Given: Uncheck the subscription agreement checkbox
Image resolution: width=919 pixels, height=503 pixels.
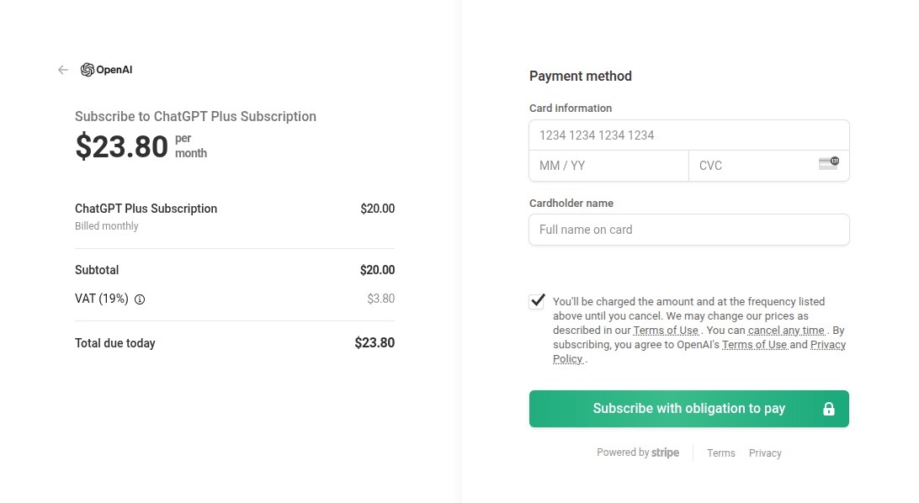Looking at the screenshot, I should click(x=536, y=301).
